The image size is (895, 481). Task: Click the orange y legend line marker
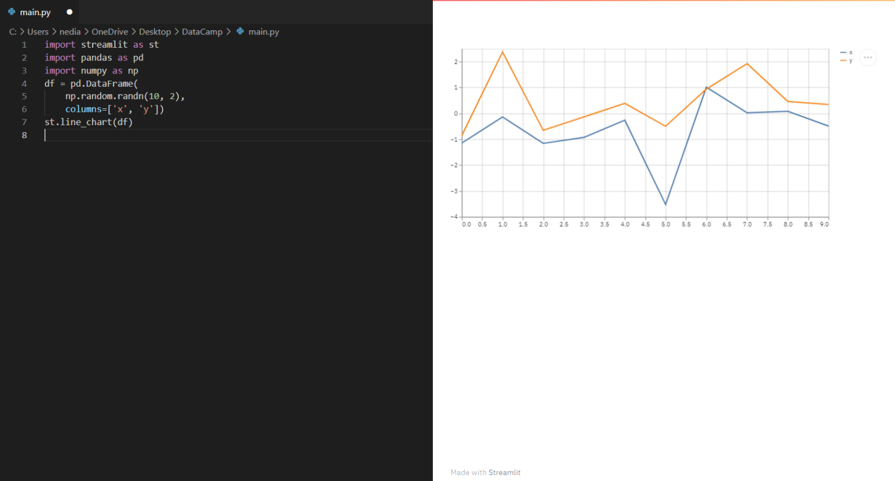point(843,61)
